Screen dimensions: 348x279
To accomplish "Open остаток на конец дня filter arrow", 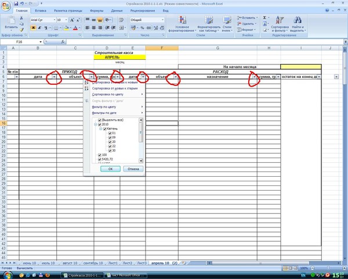I will (319, 77).
